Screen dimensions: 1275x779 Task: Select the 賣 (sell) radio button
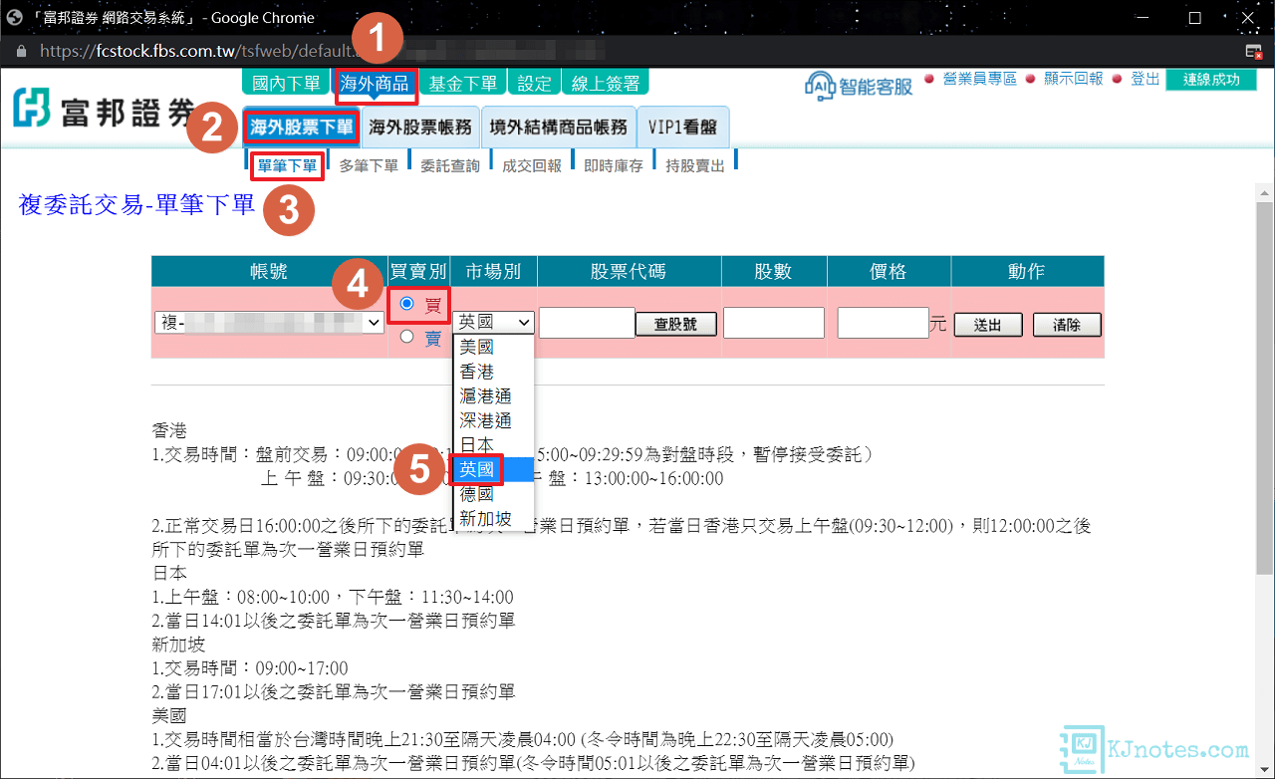click(x=406, y=337)
